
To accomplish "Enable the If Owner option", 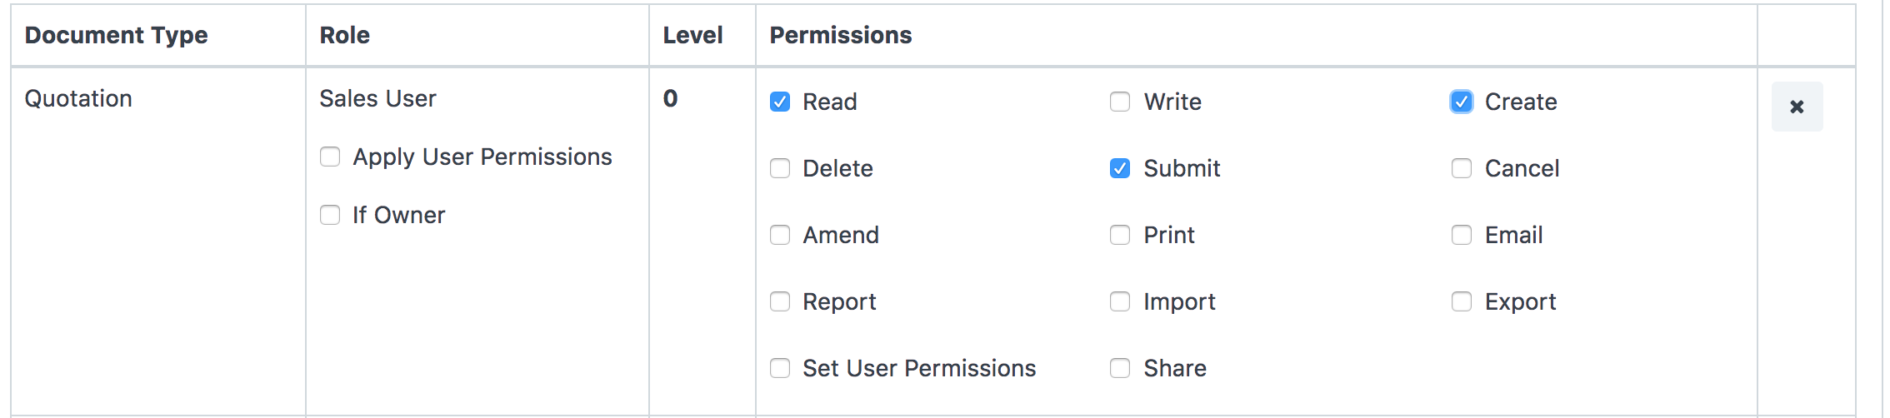I will pos(330,215).
